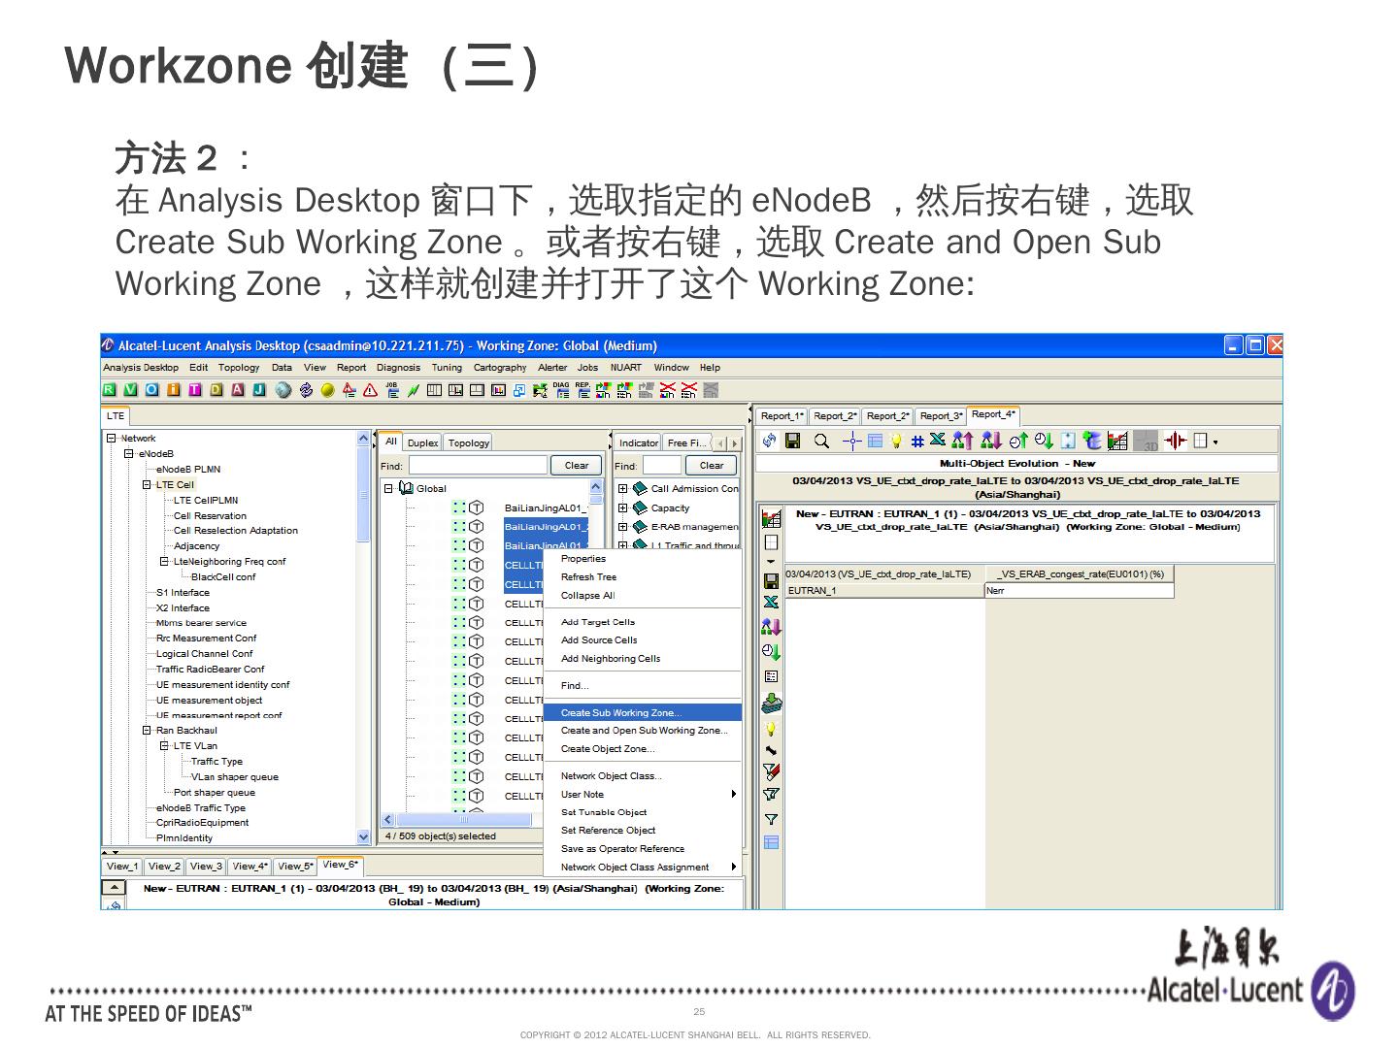Click the _VS_ERAB_congest_rate column header
This screenshot has height=1048, width=1398.
[x=1080, y=574]
